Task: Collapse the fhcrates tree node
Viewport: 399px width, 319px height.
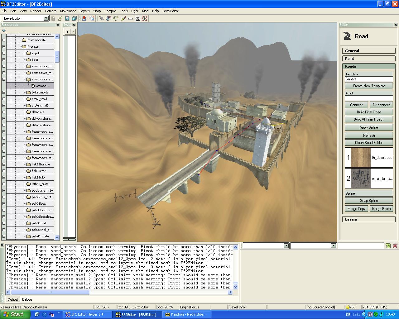Action: coord(4,46)
